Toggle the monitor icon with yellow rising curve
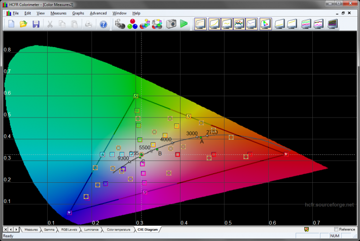 pos(214,24)
